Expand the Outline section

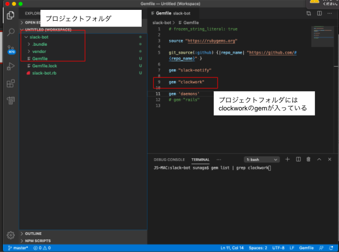(x=22, y=234)
